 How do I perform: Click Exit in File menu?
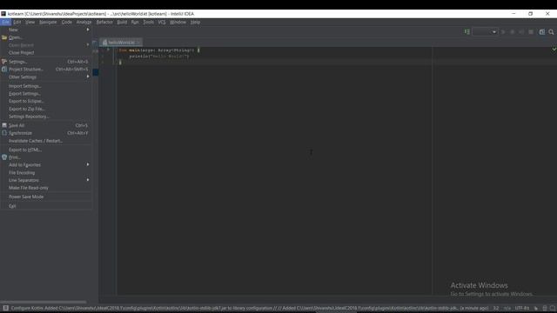pyautogui.click(x=46, y=206)
